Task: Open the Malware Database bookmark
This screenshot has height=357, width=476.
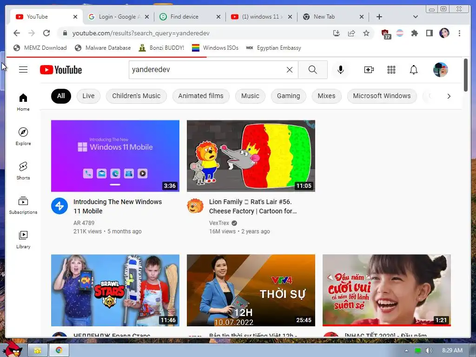Action: pos(103,48)
